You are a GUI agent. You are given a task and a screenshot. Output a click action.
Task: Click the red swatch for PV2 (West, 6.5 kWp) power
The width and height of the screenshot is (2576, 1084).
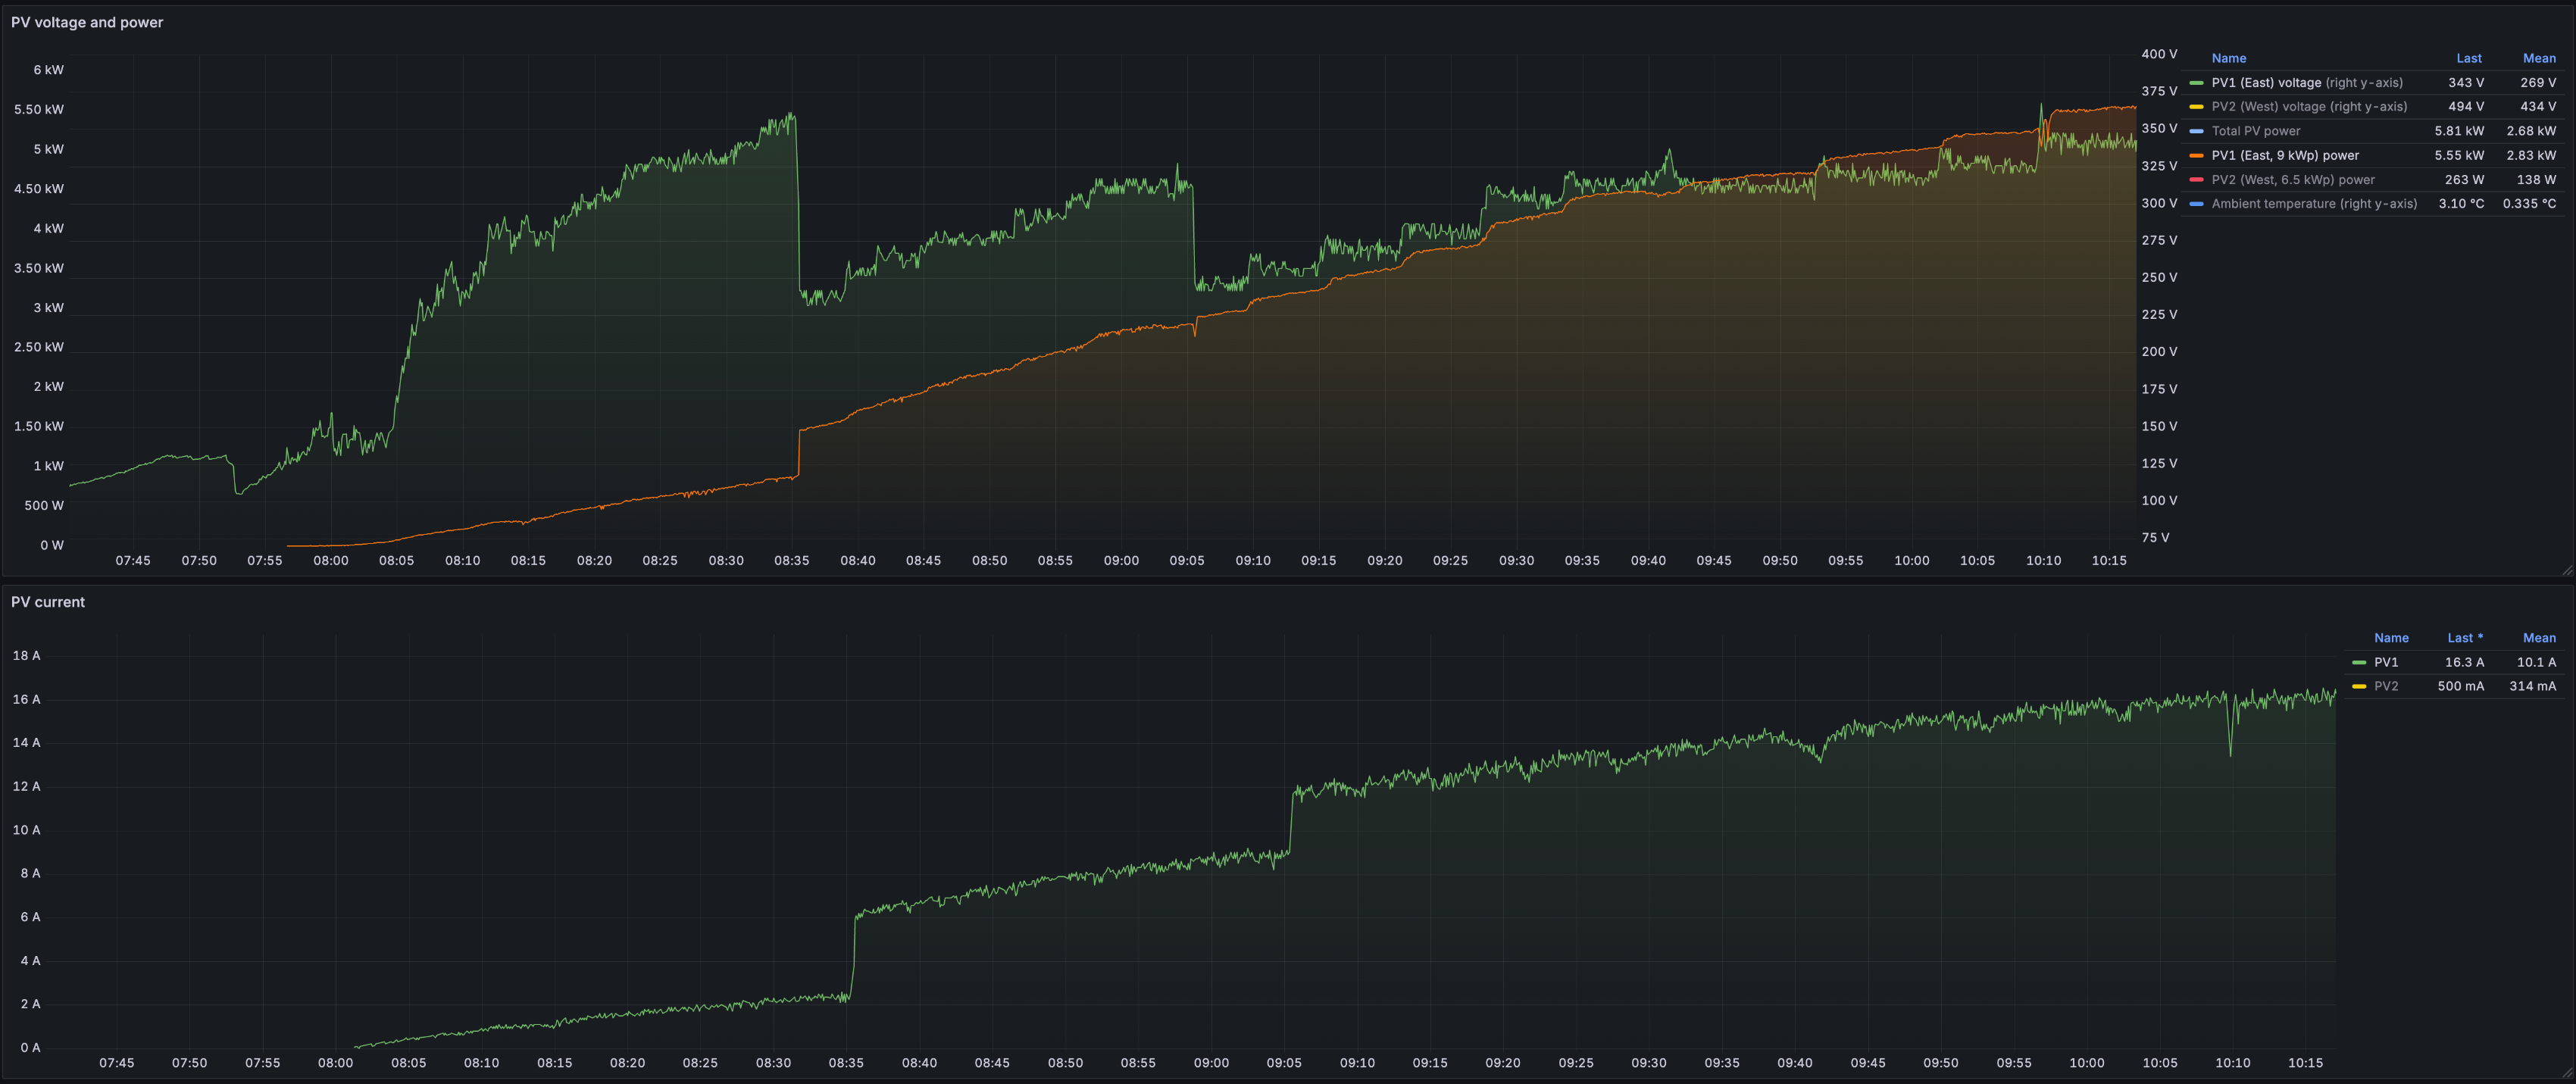[2196, 180]
